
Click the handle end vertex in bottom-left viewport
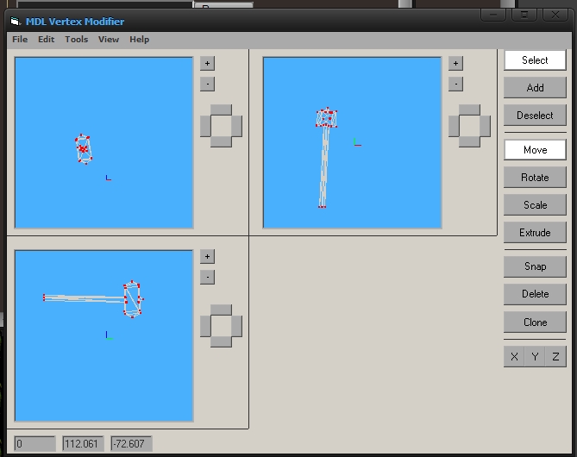click(x=44, y=297)
